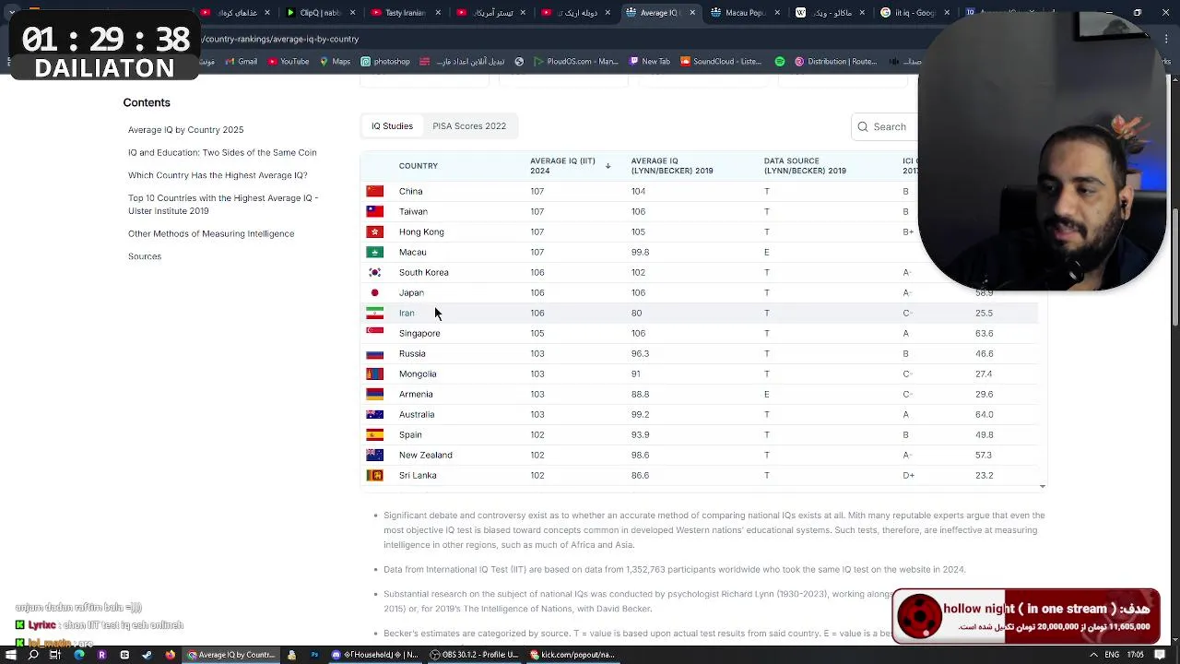
Task: Open Photoshop from the taskbar
Action: pos(313,655)
